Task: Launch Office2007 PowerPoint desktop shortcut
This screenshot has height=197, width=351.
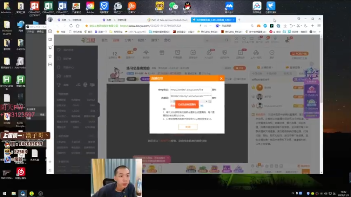Action: click(35, 8)
